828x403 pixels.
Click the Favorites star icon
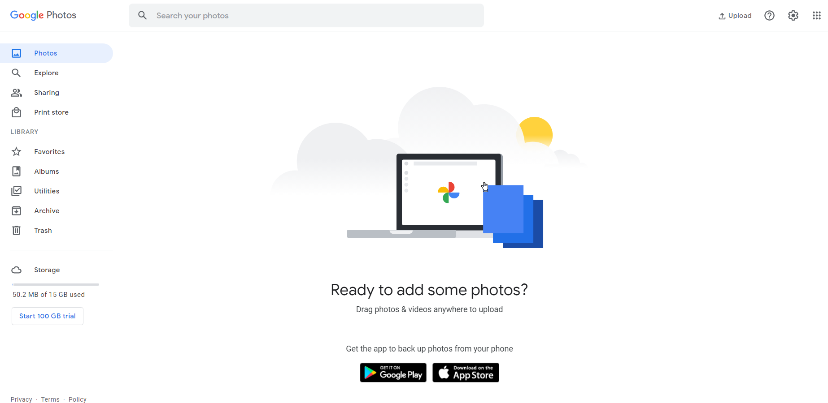[x=17, y=152]
